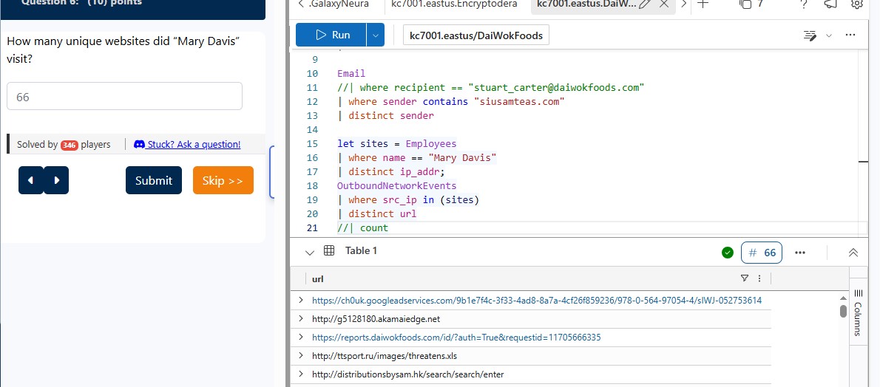The width and height of the screenshot is (880, 387).
Task: Run the KQL query
Action: [x=331, y=35]
